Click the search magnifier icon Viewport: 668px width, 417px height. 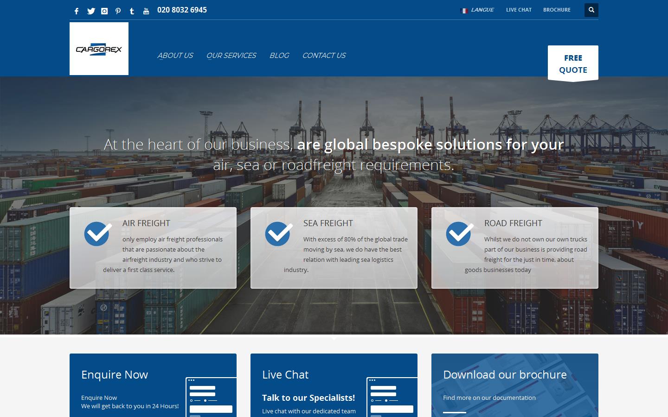click(591, 10)
